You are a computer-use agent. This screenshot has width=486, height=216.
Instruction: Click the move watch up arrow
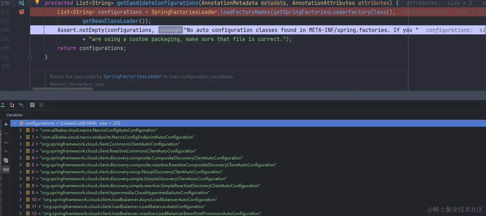(x=6, y=142)
